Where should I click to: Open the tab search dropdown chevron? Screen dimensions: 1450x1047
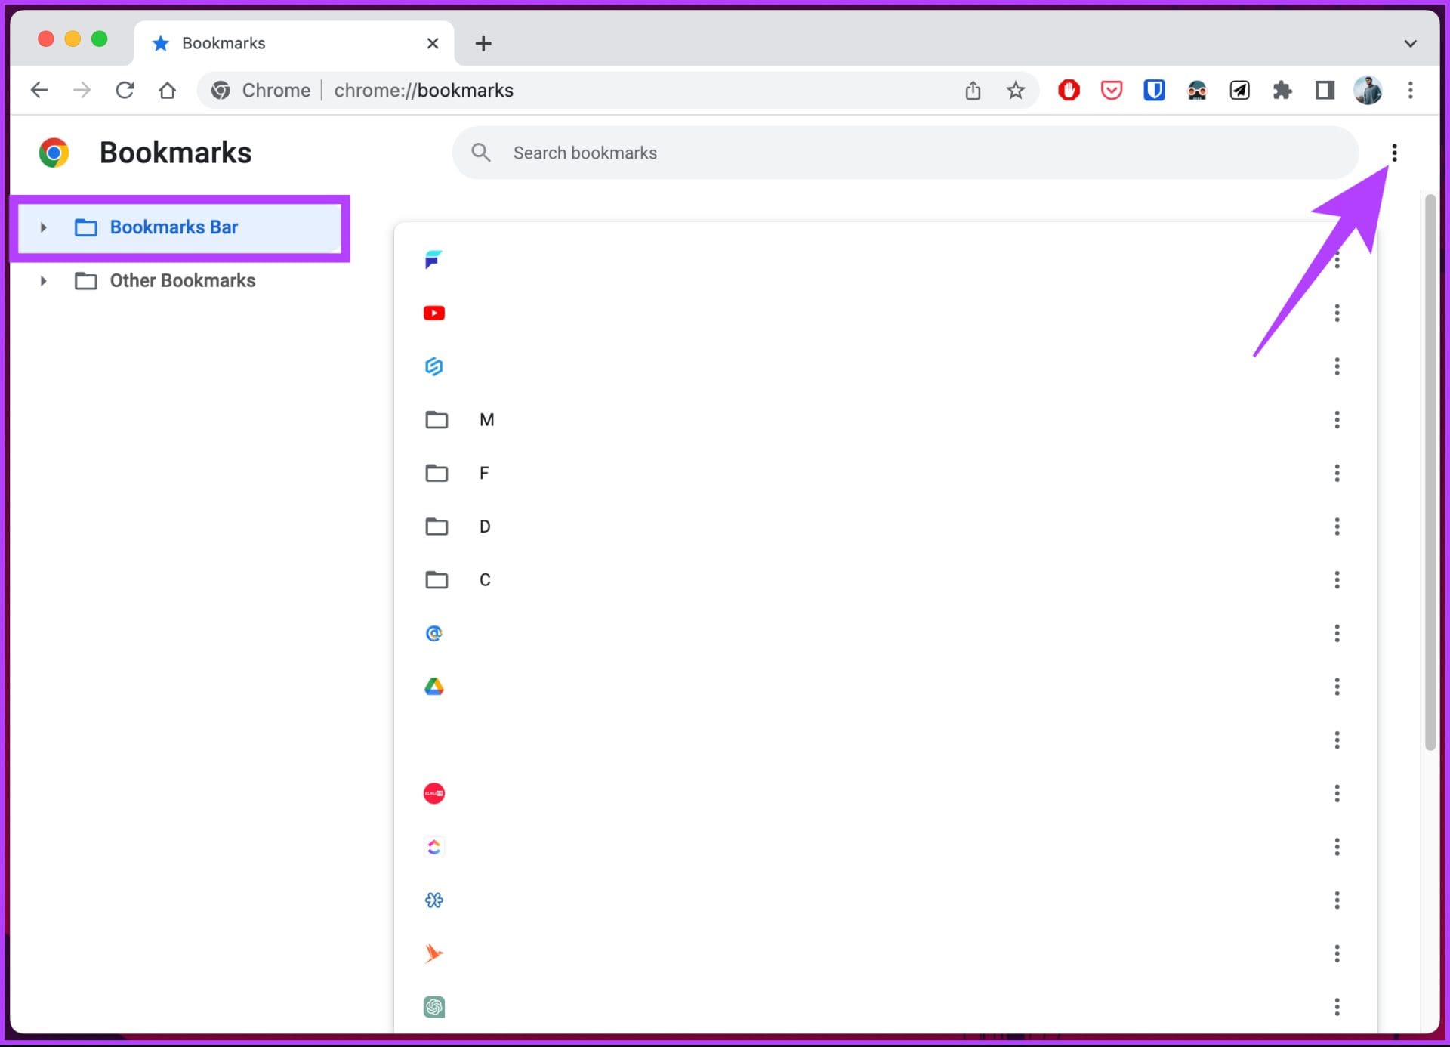pos(1410,43)
